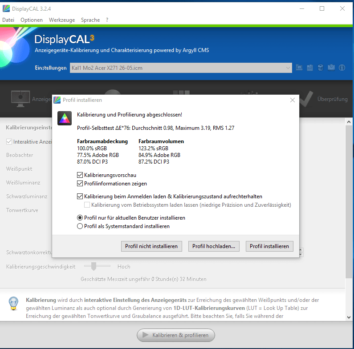Click the DisplayCAL logo in title bar
The width and height of the screenshot is (354, 349).
coord(6,8)
